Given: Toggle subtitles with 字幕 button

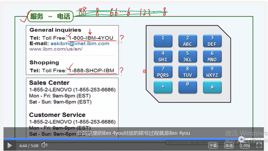Looking at the screenshot, I should [x=213, y=145].
